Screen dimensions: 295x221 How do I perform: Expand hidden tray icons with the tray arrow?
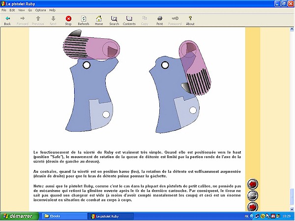click(x=252, y=216)
